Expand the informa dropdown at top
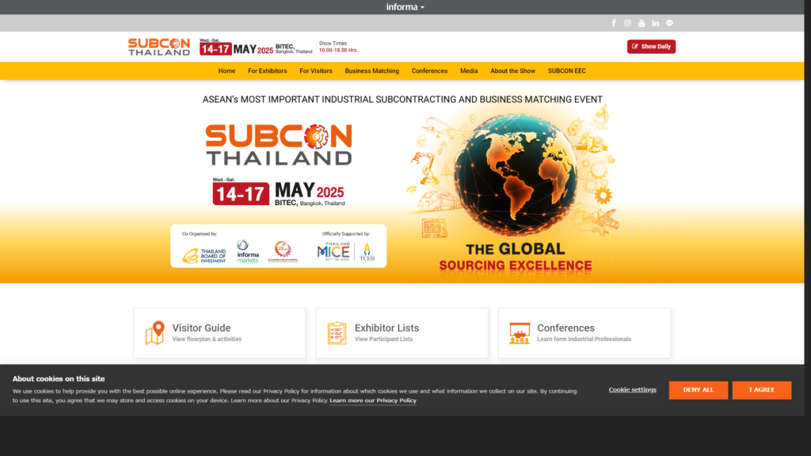811x456 pixels. tap(405, 7)
